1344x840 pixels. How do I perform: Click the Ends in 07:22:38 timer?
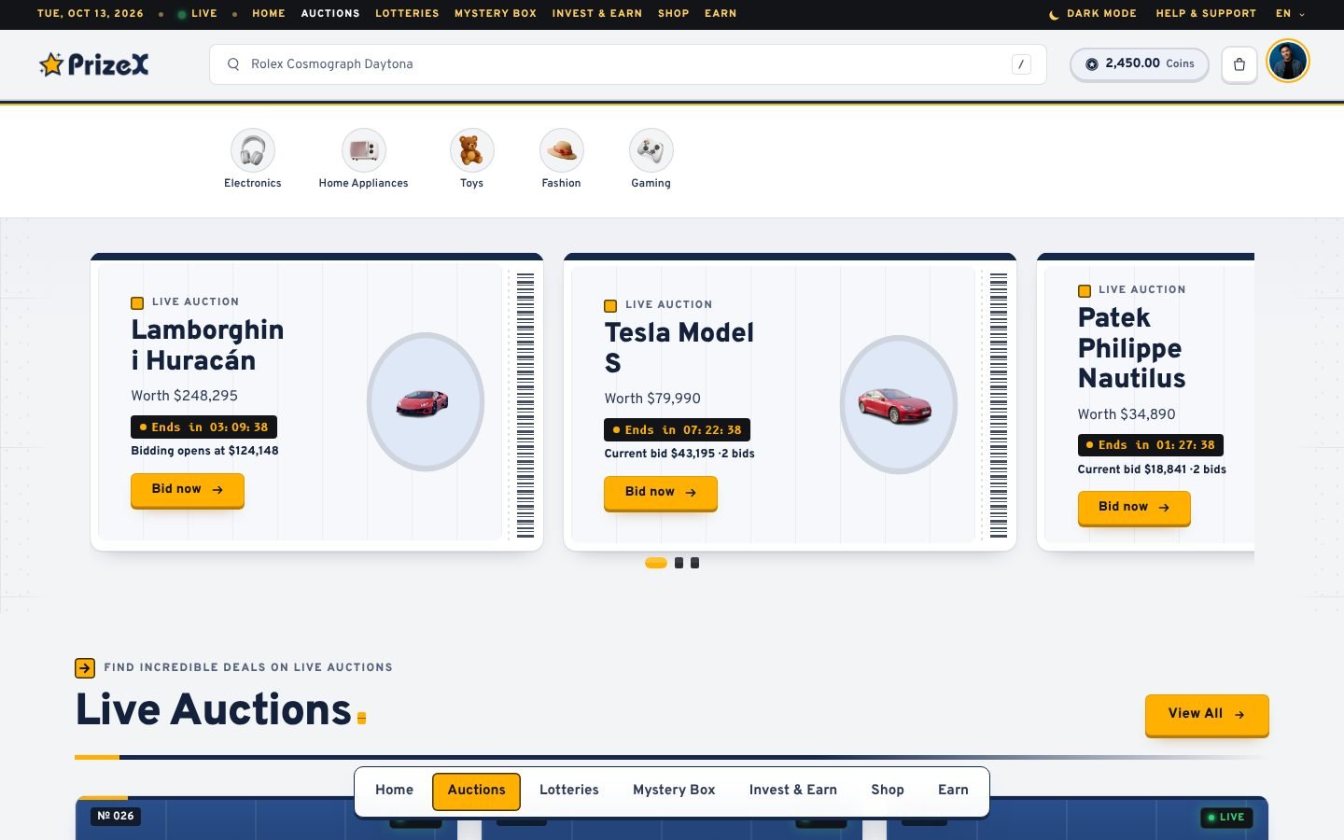pos(678,430)
